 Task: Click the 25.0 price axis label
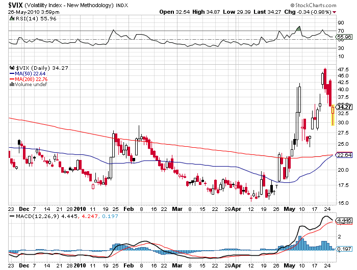343,144
